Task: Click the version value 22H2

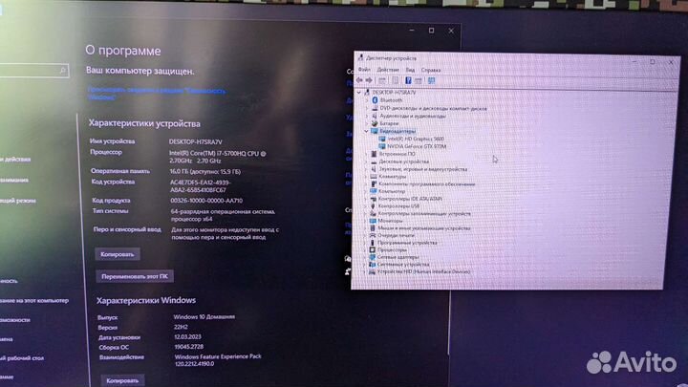Action: (181, 327)
